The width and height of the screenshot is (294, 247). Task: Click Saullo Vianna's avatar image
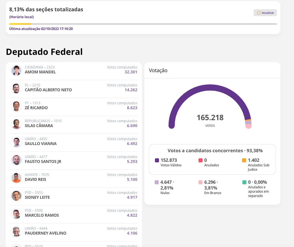point(16,142)
